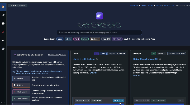Click the Mistral model tag
The image size is (190, 107).
click(x=68, y=39)
